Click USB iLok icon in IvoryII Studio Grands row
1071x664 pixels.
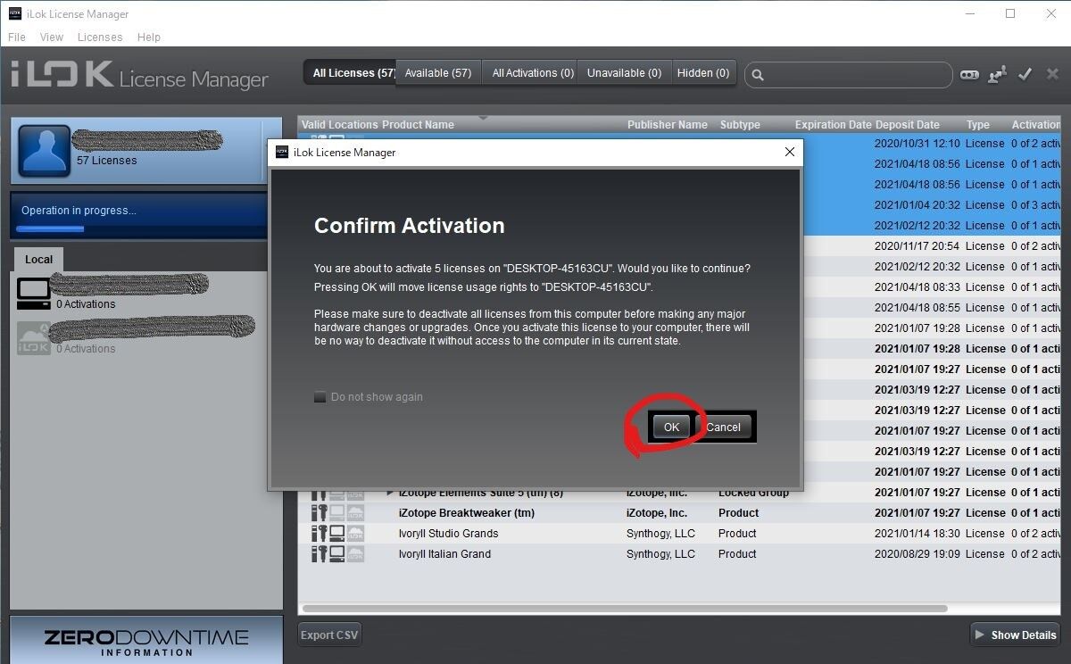tap(319, 534)
